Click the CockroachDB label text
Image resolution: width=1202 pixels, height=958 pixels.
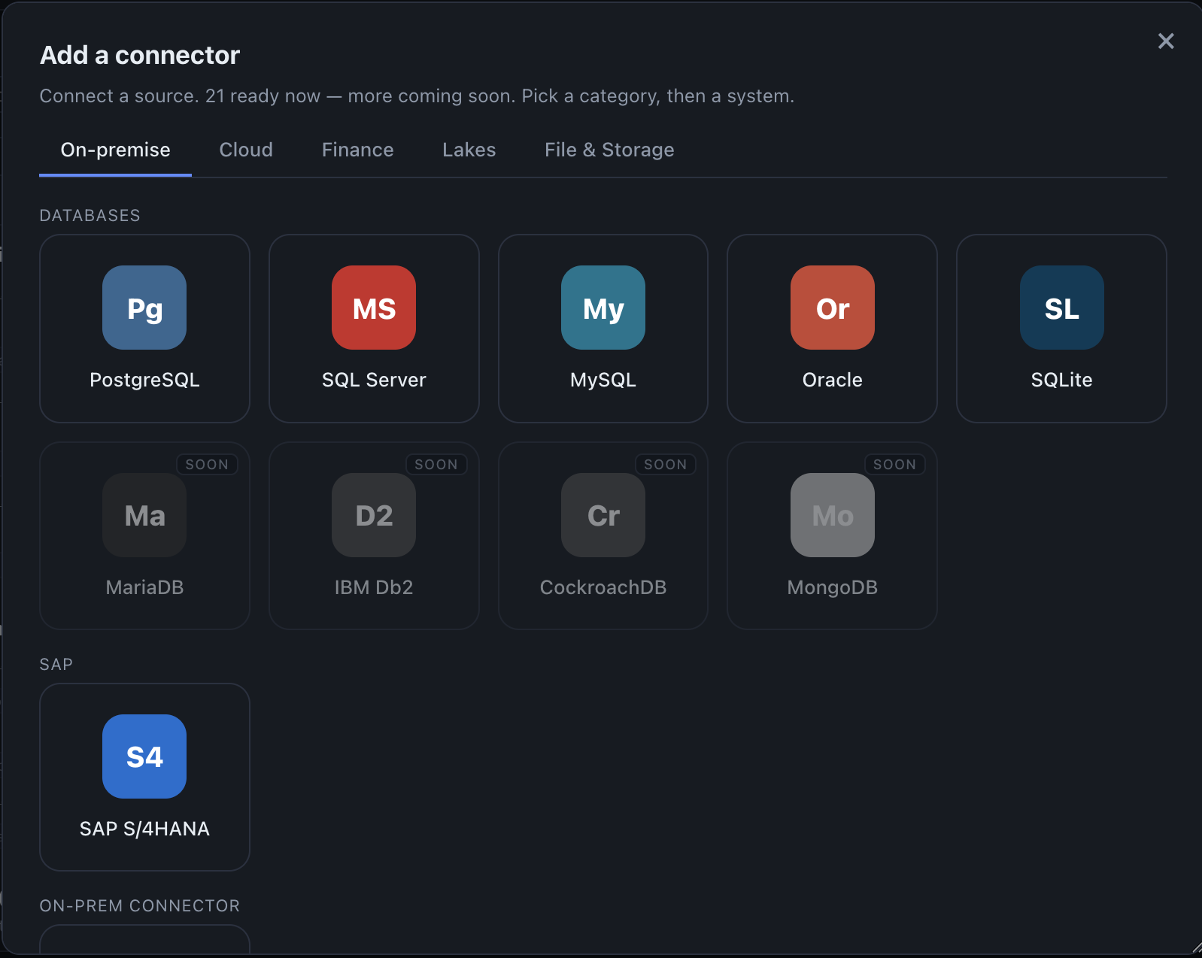tap(603, 587)
